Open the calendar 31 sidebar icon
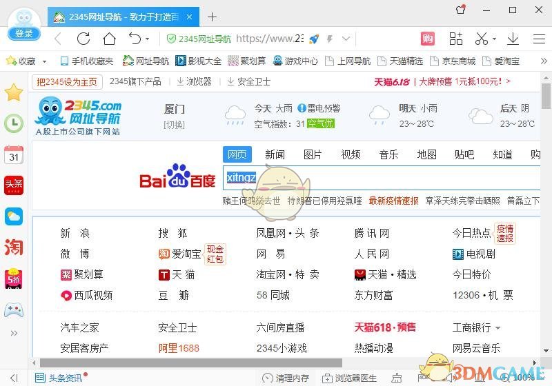The image size is (552, 386). [14, 154]
